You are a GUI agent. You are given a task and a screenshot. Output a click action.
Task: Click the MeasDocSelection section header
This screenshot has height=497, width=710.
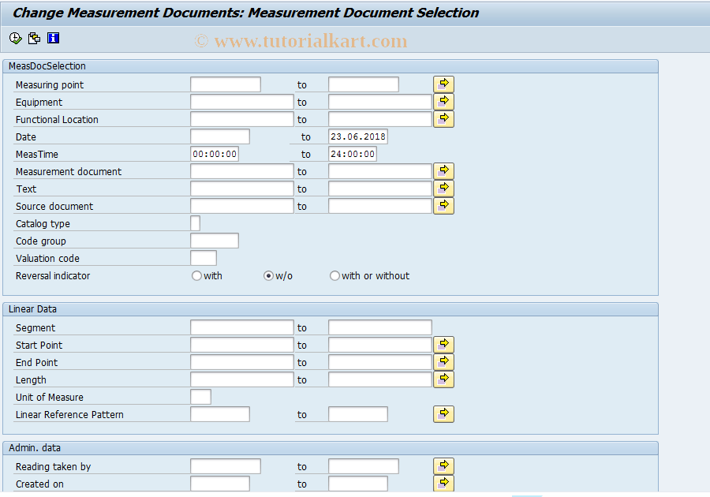(x=47, y=65)
